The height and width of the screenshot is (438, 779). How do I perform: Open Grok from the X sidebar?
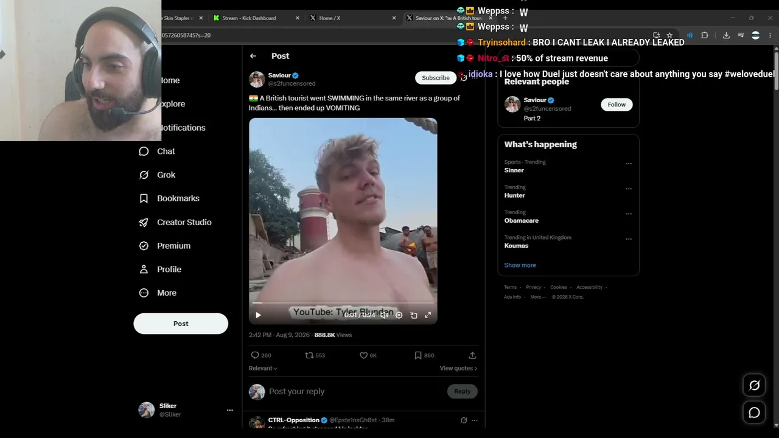(x=157, y=175)
